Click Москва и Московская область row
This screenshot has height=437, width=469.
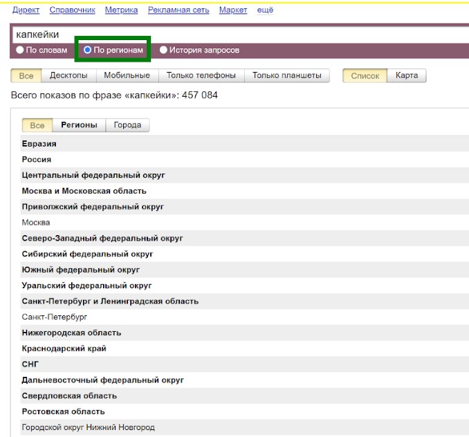[245, 191]
